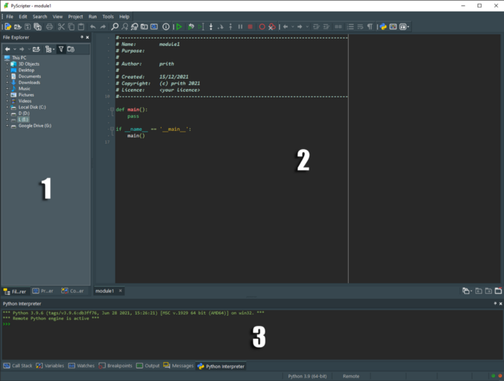Click the File Explorer back arrow

point(8,49)
